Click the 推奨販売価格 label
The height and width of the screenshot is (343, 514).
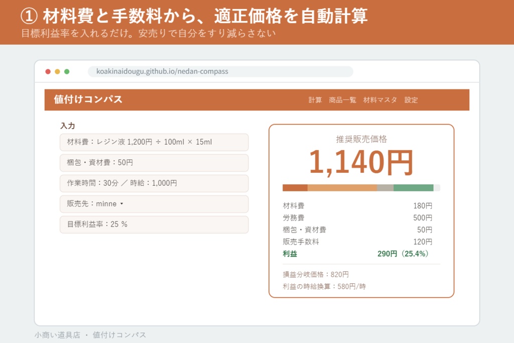tap(361, 139)
